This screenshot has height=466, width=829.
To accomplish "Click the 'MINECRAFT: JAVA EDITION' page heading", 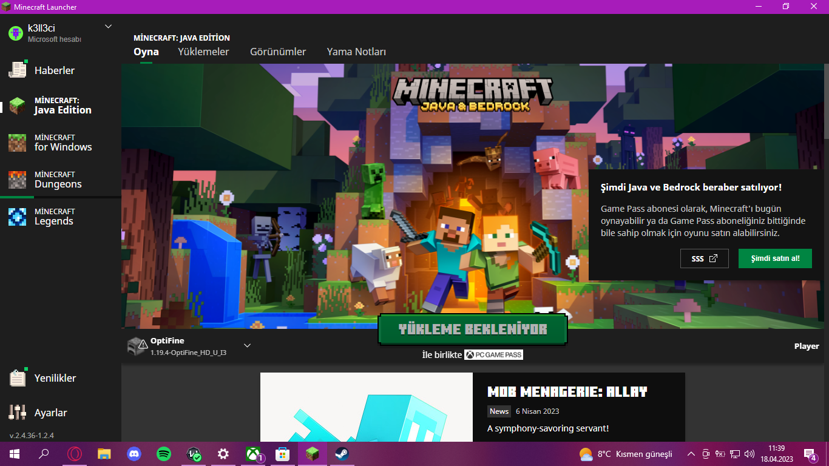I will coord(181,38).
